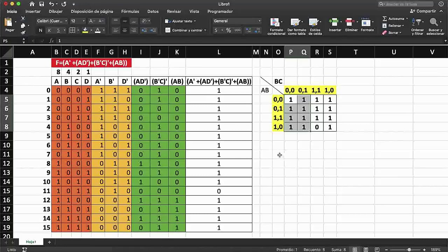Expand the Borrar dropdown

point(400,33)
